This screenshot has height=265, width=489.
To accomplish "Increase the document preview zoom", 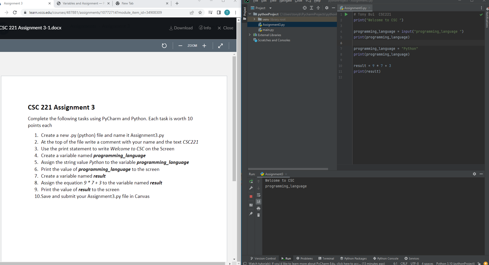I will pos(204,45).
